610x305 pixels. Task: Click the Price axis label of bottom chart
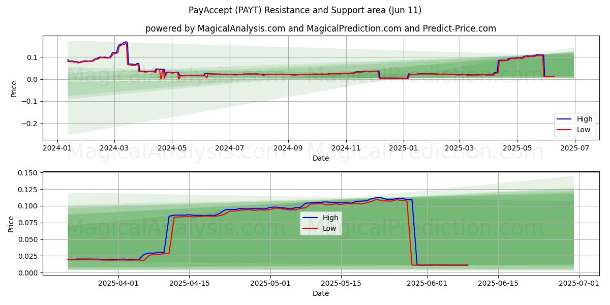click(x=11, y=224)
